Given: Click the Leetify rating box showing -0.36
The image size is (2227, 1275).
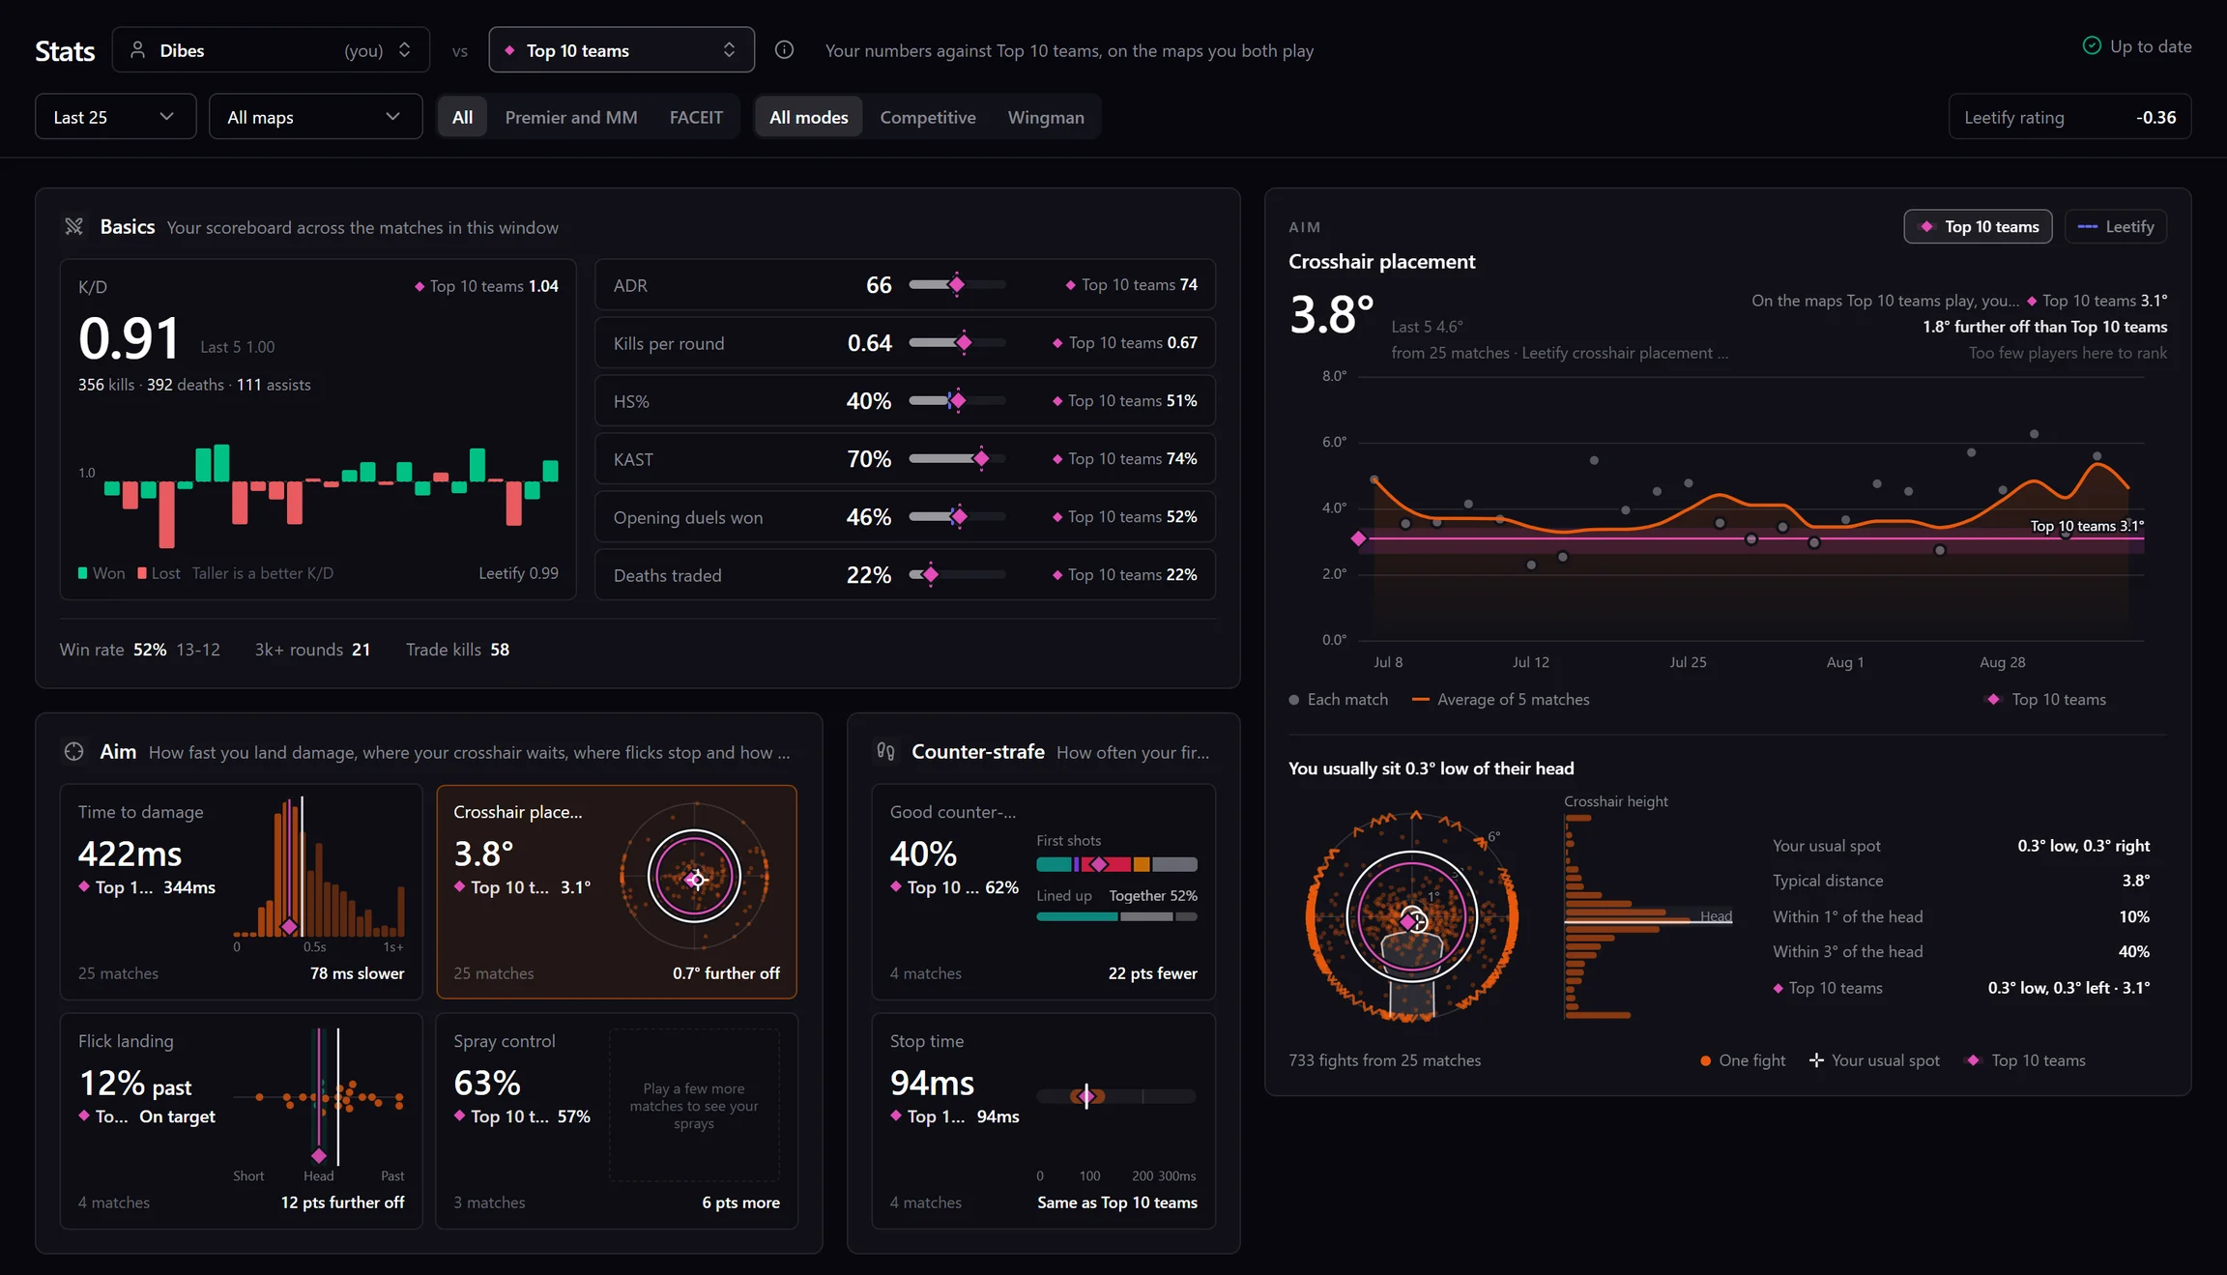Looking at the screenshot, I should point(2069,116).
